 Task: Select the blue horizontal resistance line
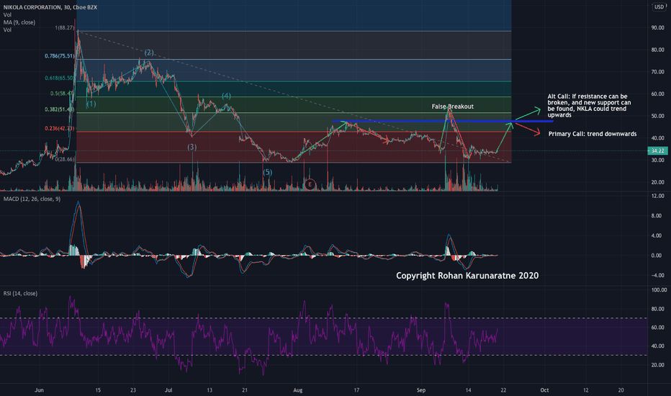443,121
